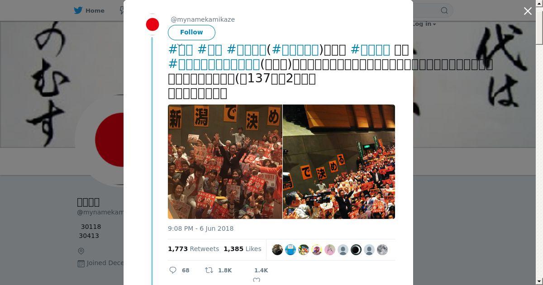Open last liker avatar in the row
The height and width of the screenshot is (285, 543).
coord(382,250)
